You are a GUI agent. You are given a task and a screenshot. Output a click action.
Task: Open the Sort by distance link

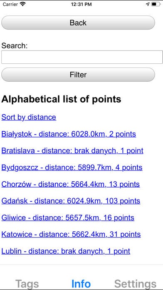click(x=29, y=117)
